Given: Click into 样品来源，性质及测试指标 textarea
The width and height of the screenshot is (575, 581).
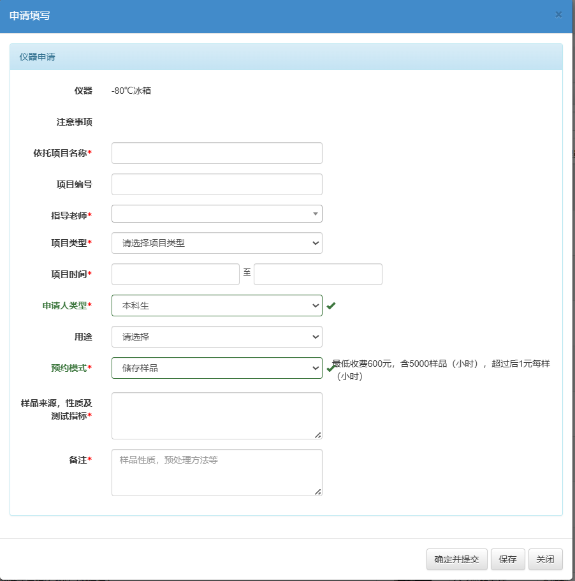Looking at the screenshot, I should (215, 415).
